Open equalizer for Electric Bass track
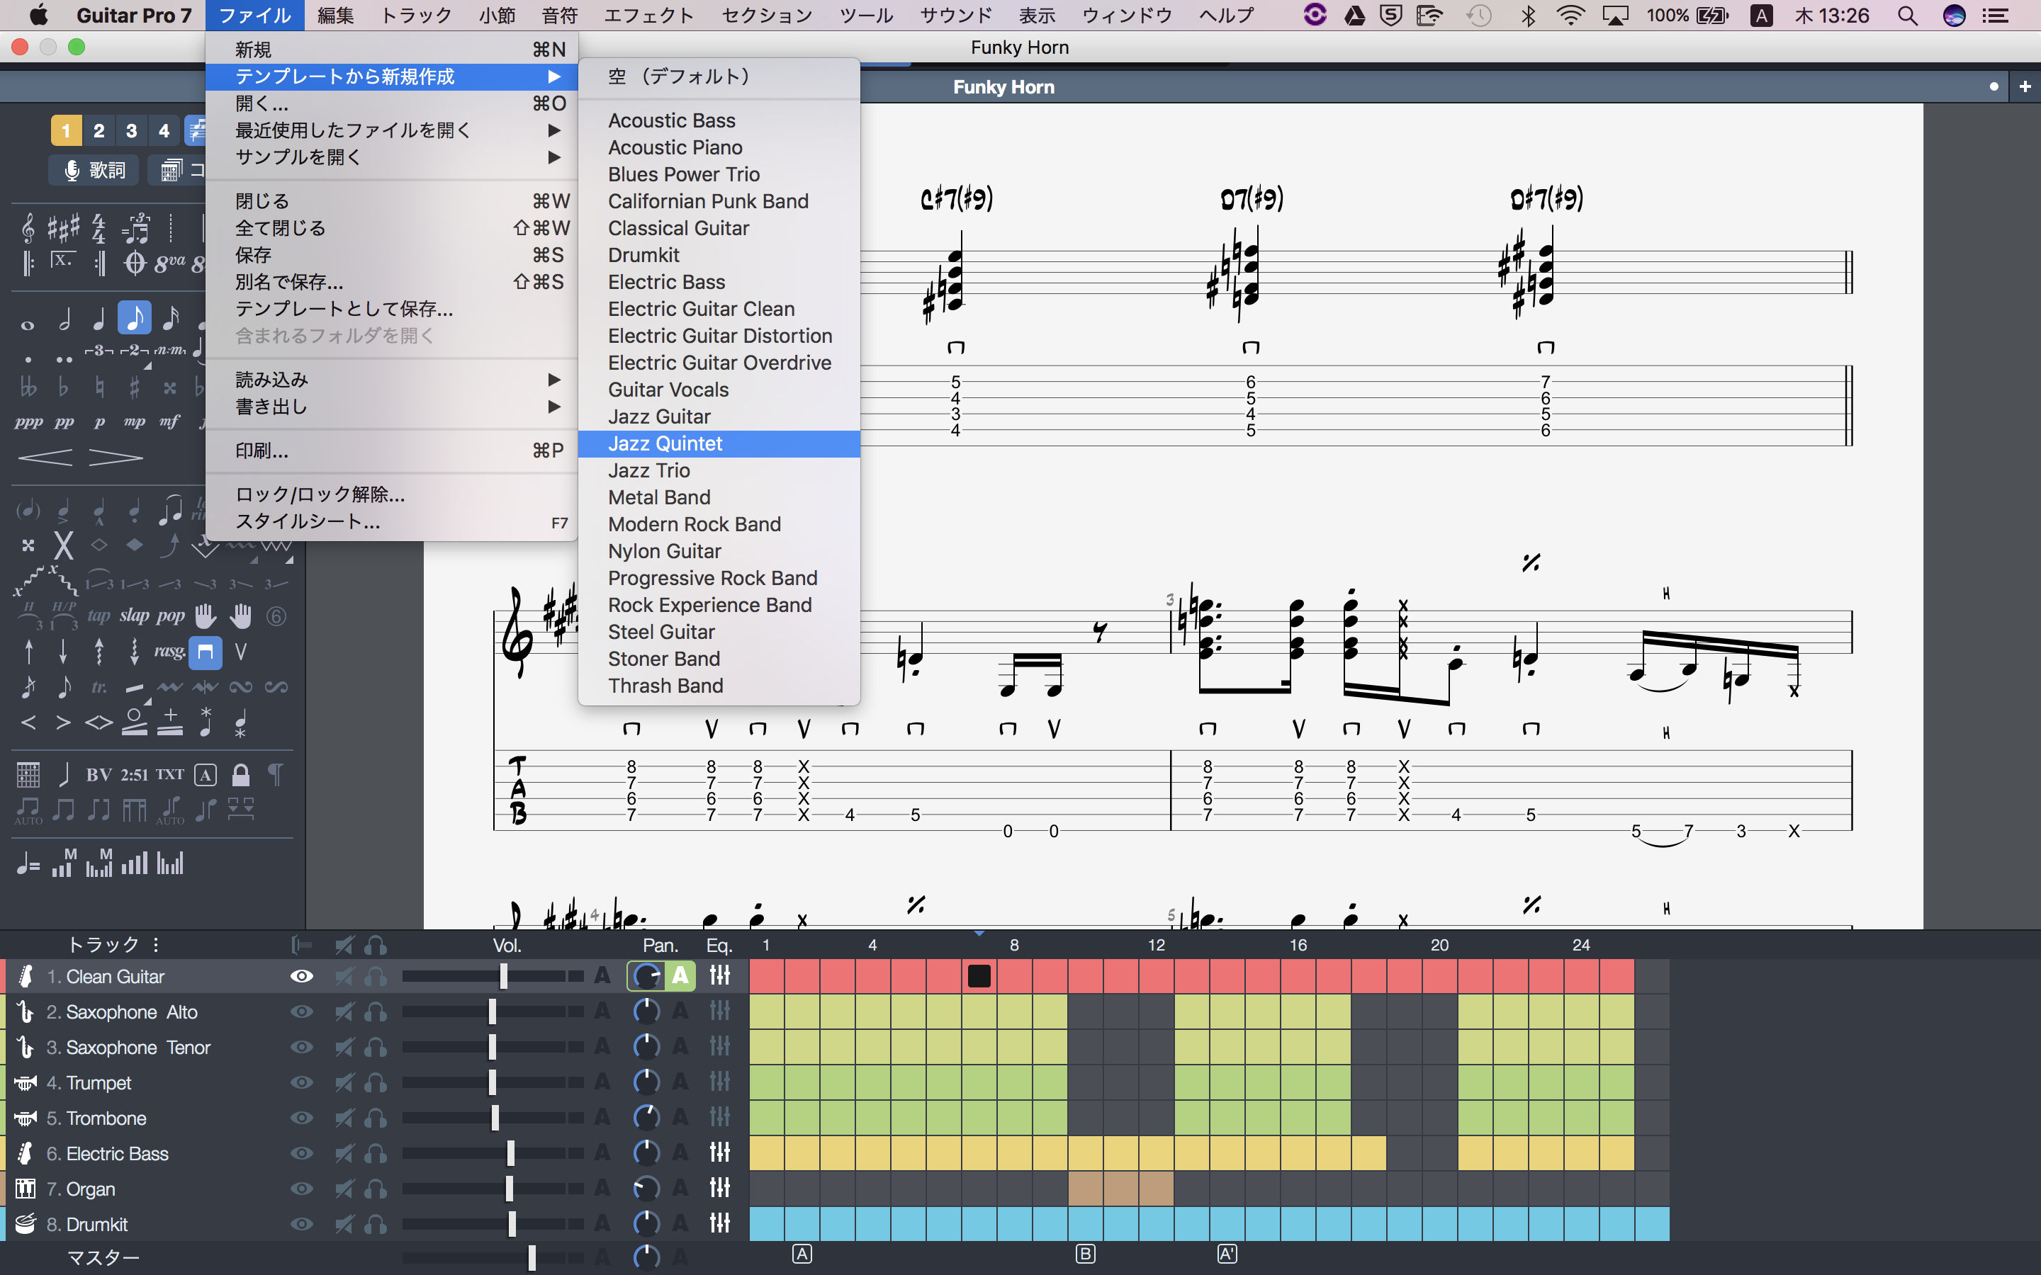Screen dimensions: 2041x1275 tap(719, 1152)
